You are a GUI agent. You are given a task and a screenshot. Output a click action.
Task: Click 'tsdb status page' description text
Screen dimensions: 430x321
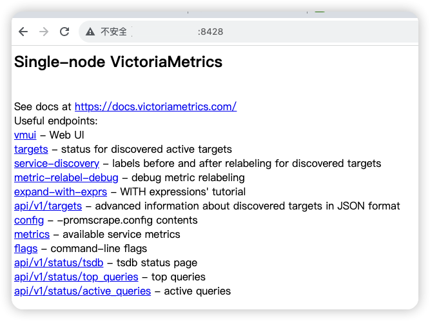pyautogui.click(x=157, y=263)
